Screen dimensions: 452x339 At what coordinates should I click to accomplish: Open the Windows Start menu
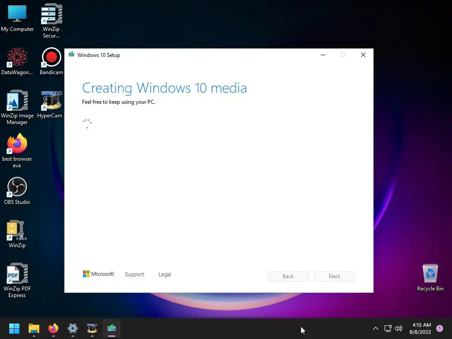(x=14, y=328)
